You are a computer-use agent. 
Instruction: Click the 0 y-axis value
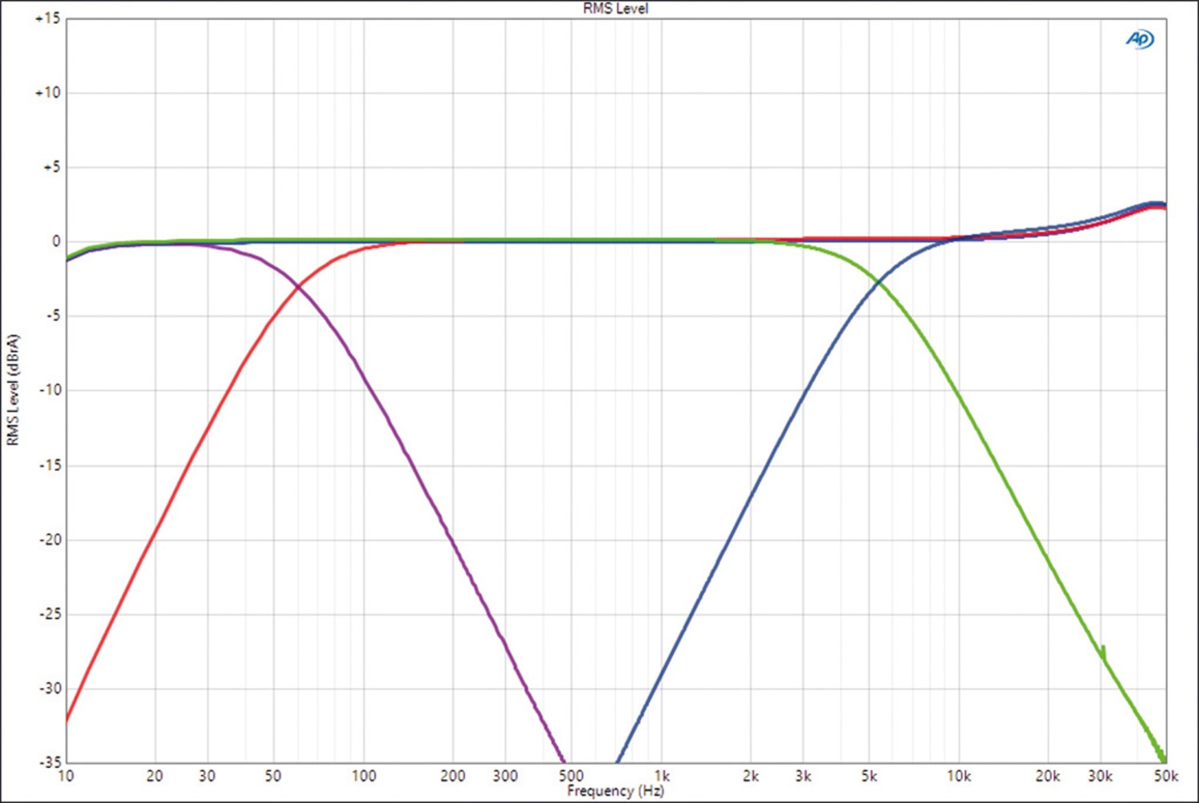[x=56, y=241]
